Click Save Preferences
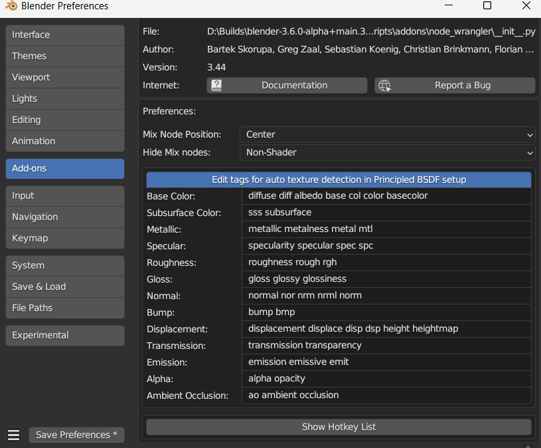Viewport: 541px width, 448px height. click(x=76, y=435)
